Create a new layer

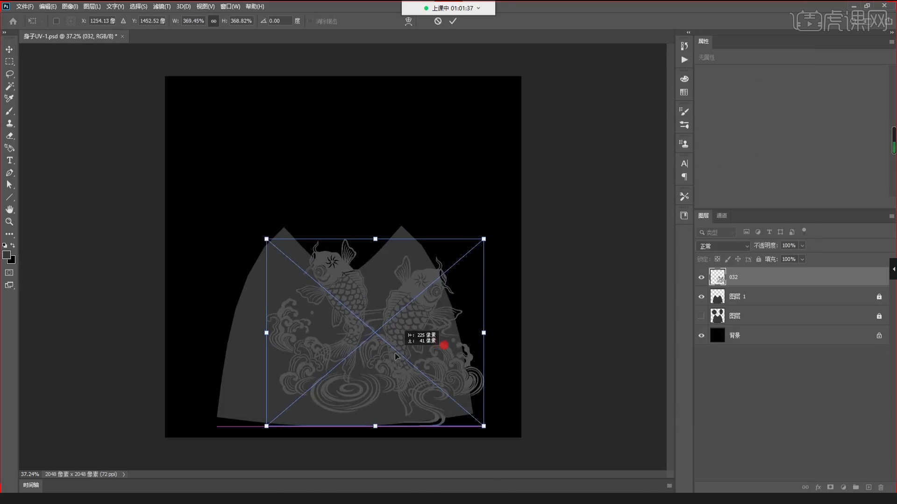pos(869,487)
